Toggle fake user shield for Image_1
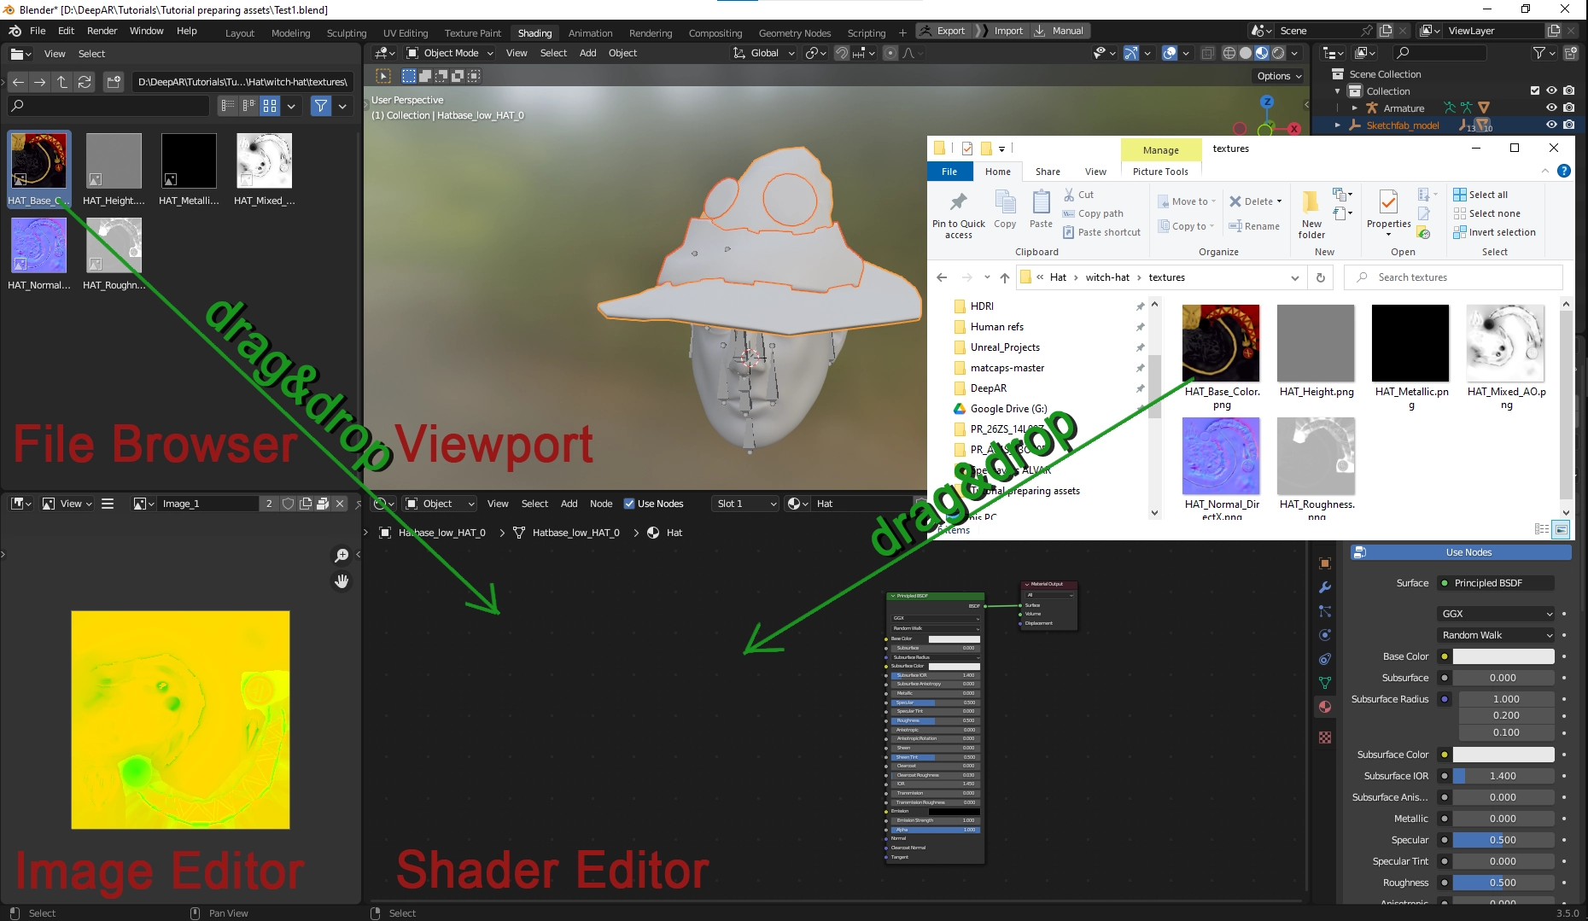Screen dimensions: 1588x921 click(289, 504)
